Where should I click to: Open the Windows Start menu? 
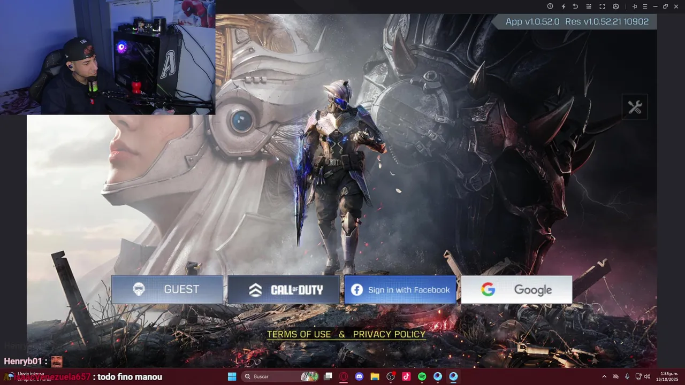pyautogui.click(x=232, y=376)
